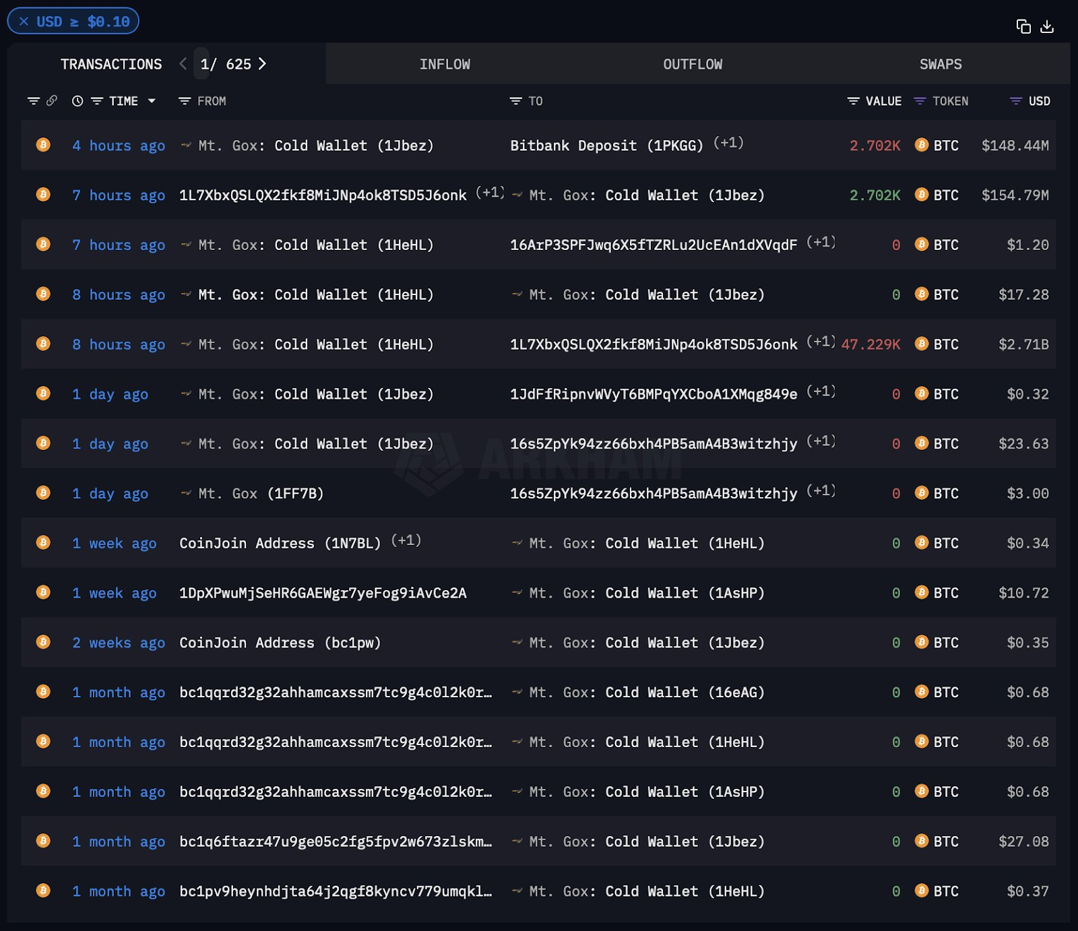Image resolution: width=1078 pixels, height=931 pixels.
Task: Open the USD column filter
Action: [1016, 101]
